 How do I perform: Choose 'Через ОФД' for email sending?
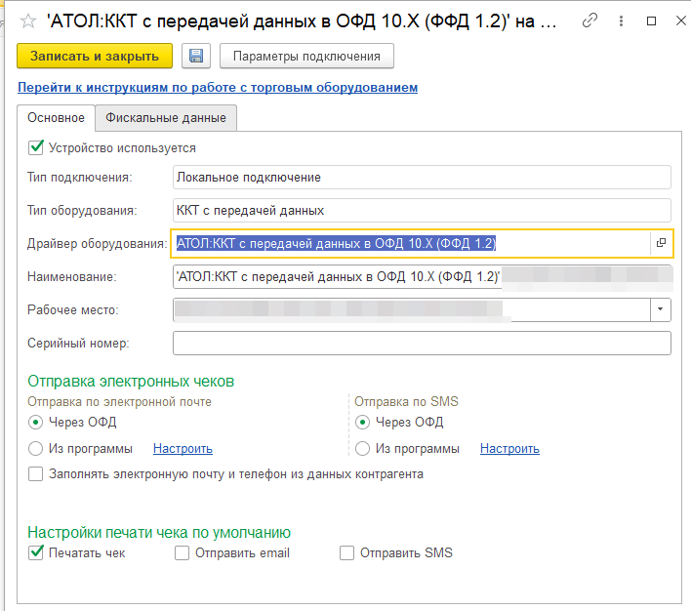coord(36,423)
